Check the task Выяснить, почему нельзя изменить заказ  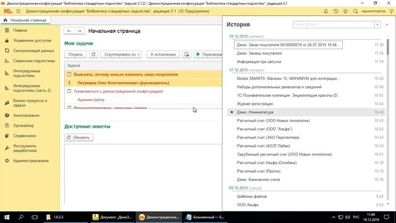pyautogui.click(x=69, y=74)
